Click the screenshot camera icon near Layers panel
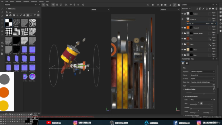The height and width of the screenshot is (125, 222). click(x=179, y=5)
